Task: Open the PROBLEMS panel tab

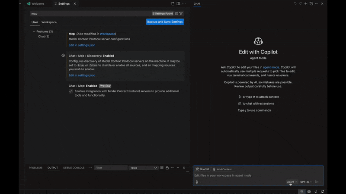Action: point(35,168)
